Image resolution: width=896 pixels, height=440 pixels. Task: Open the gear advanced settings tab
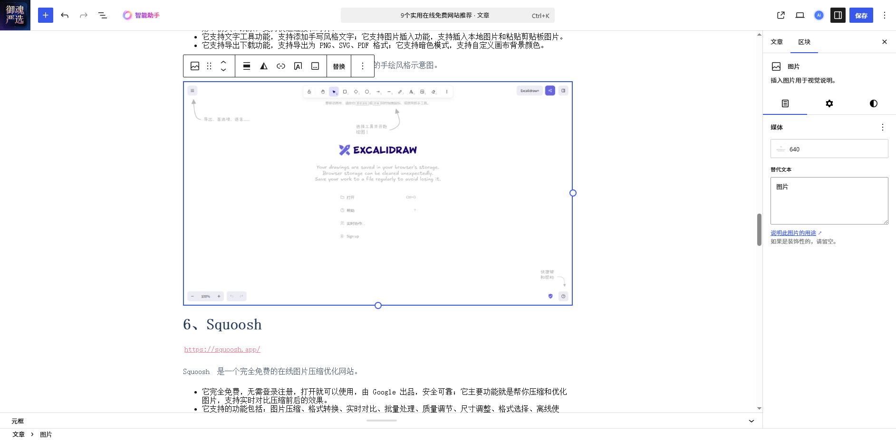pos(829,103)
